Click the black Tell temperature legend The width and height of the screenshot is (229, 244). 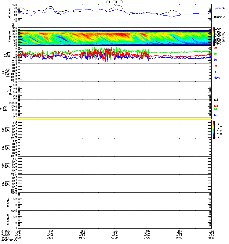click(x=216, y=100)
